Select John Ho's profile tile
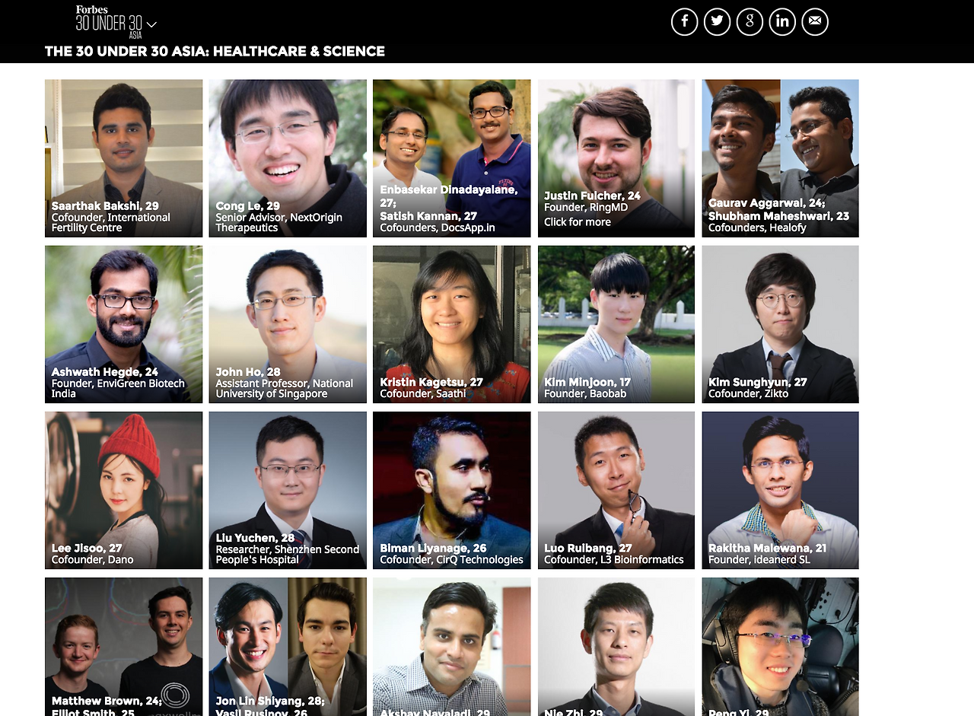This screenshot has width=974, height=716. [288, 324]
